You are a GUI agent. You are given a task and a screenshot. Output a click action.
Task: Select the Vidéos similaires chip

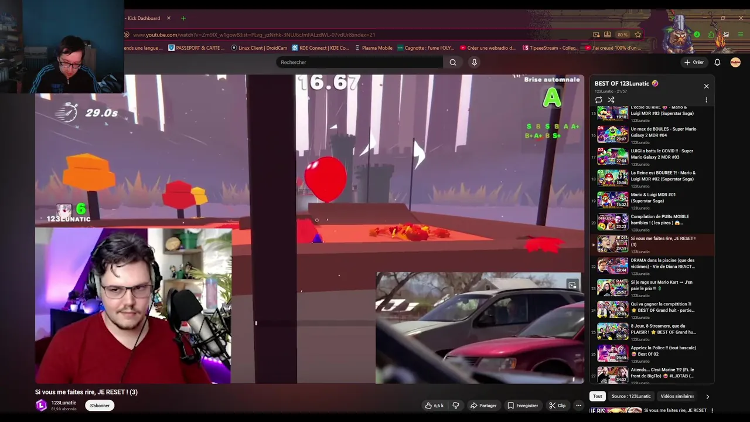pos(677,396)
